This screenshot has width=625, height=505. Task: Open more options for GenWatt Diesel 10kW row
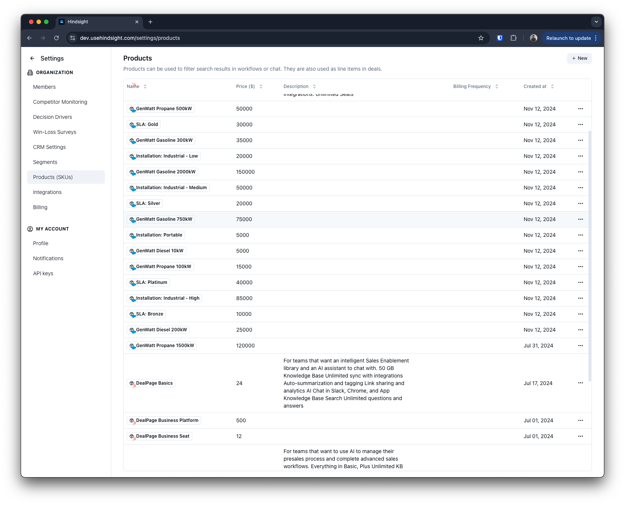581,251
